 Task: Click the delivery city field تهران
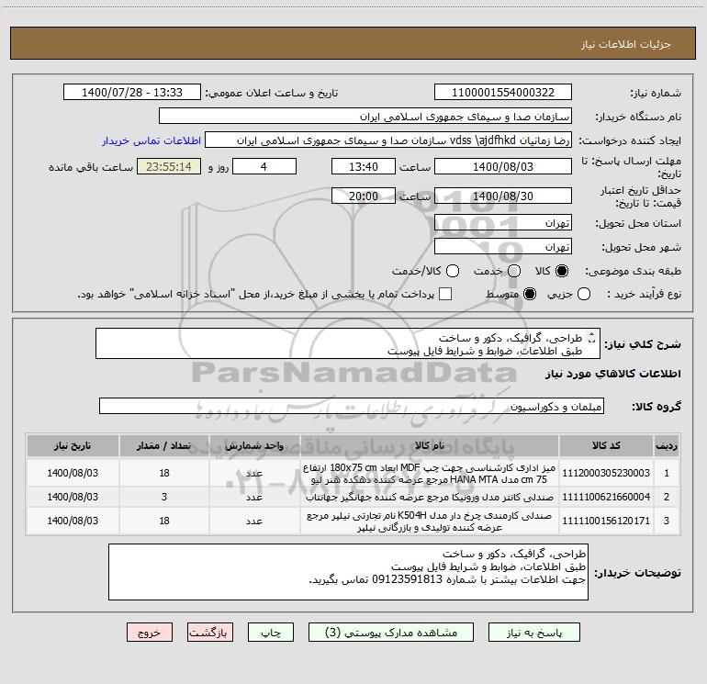[x=503, y=247]
